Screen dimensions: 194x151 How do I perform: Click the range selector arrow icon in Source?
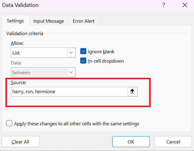(132, 92)
